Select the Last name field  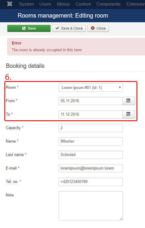pyautogui.click(x=91, y=155)
